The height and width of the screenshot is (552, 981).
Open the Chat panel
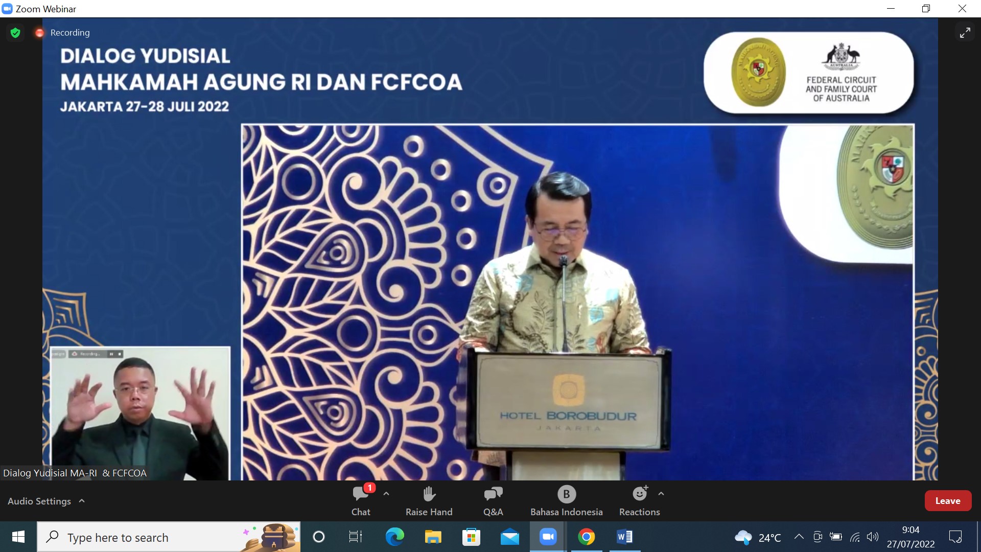tap(360, 500)
